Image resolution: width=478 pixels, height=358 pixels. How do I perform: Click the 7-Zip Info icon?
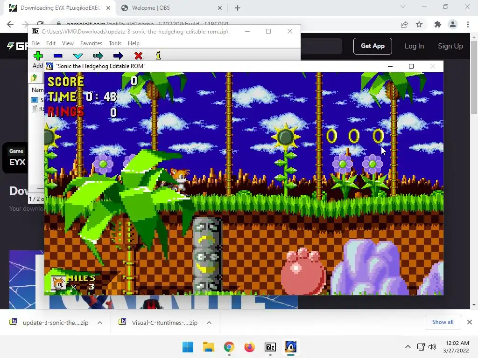click(158, 55)
